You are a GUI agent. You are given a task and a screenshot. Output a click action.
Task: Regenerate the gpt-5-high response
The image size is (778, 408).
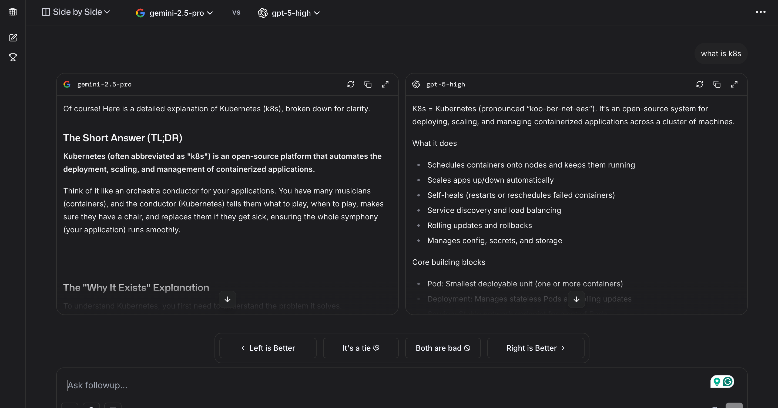click(699, 84)
